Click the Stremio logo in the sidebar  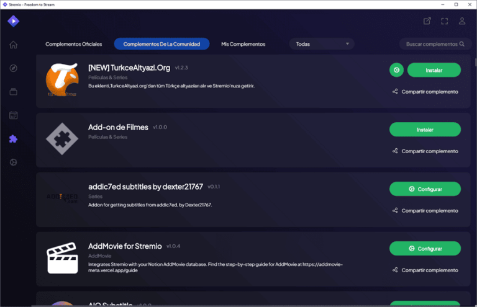pos(13,21)
